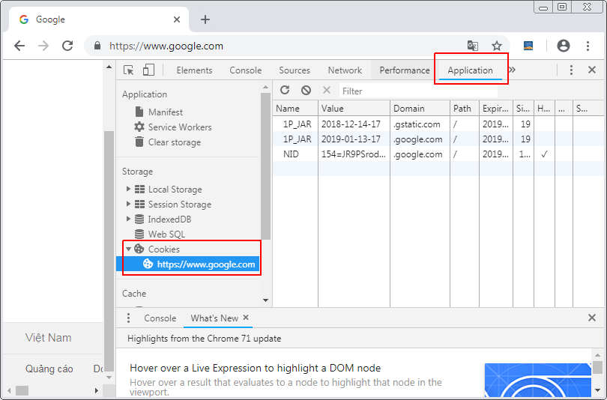Sort cookies by Domain column
The height and width of the screenshot is (400, 607).
tap(420, 109)
